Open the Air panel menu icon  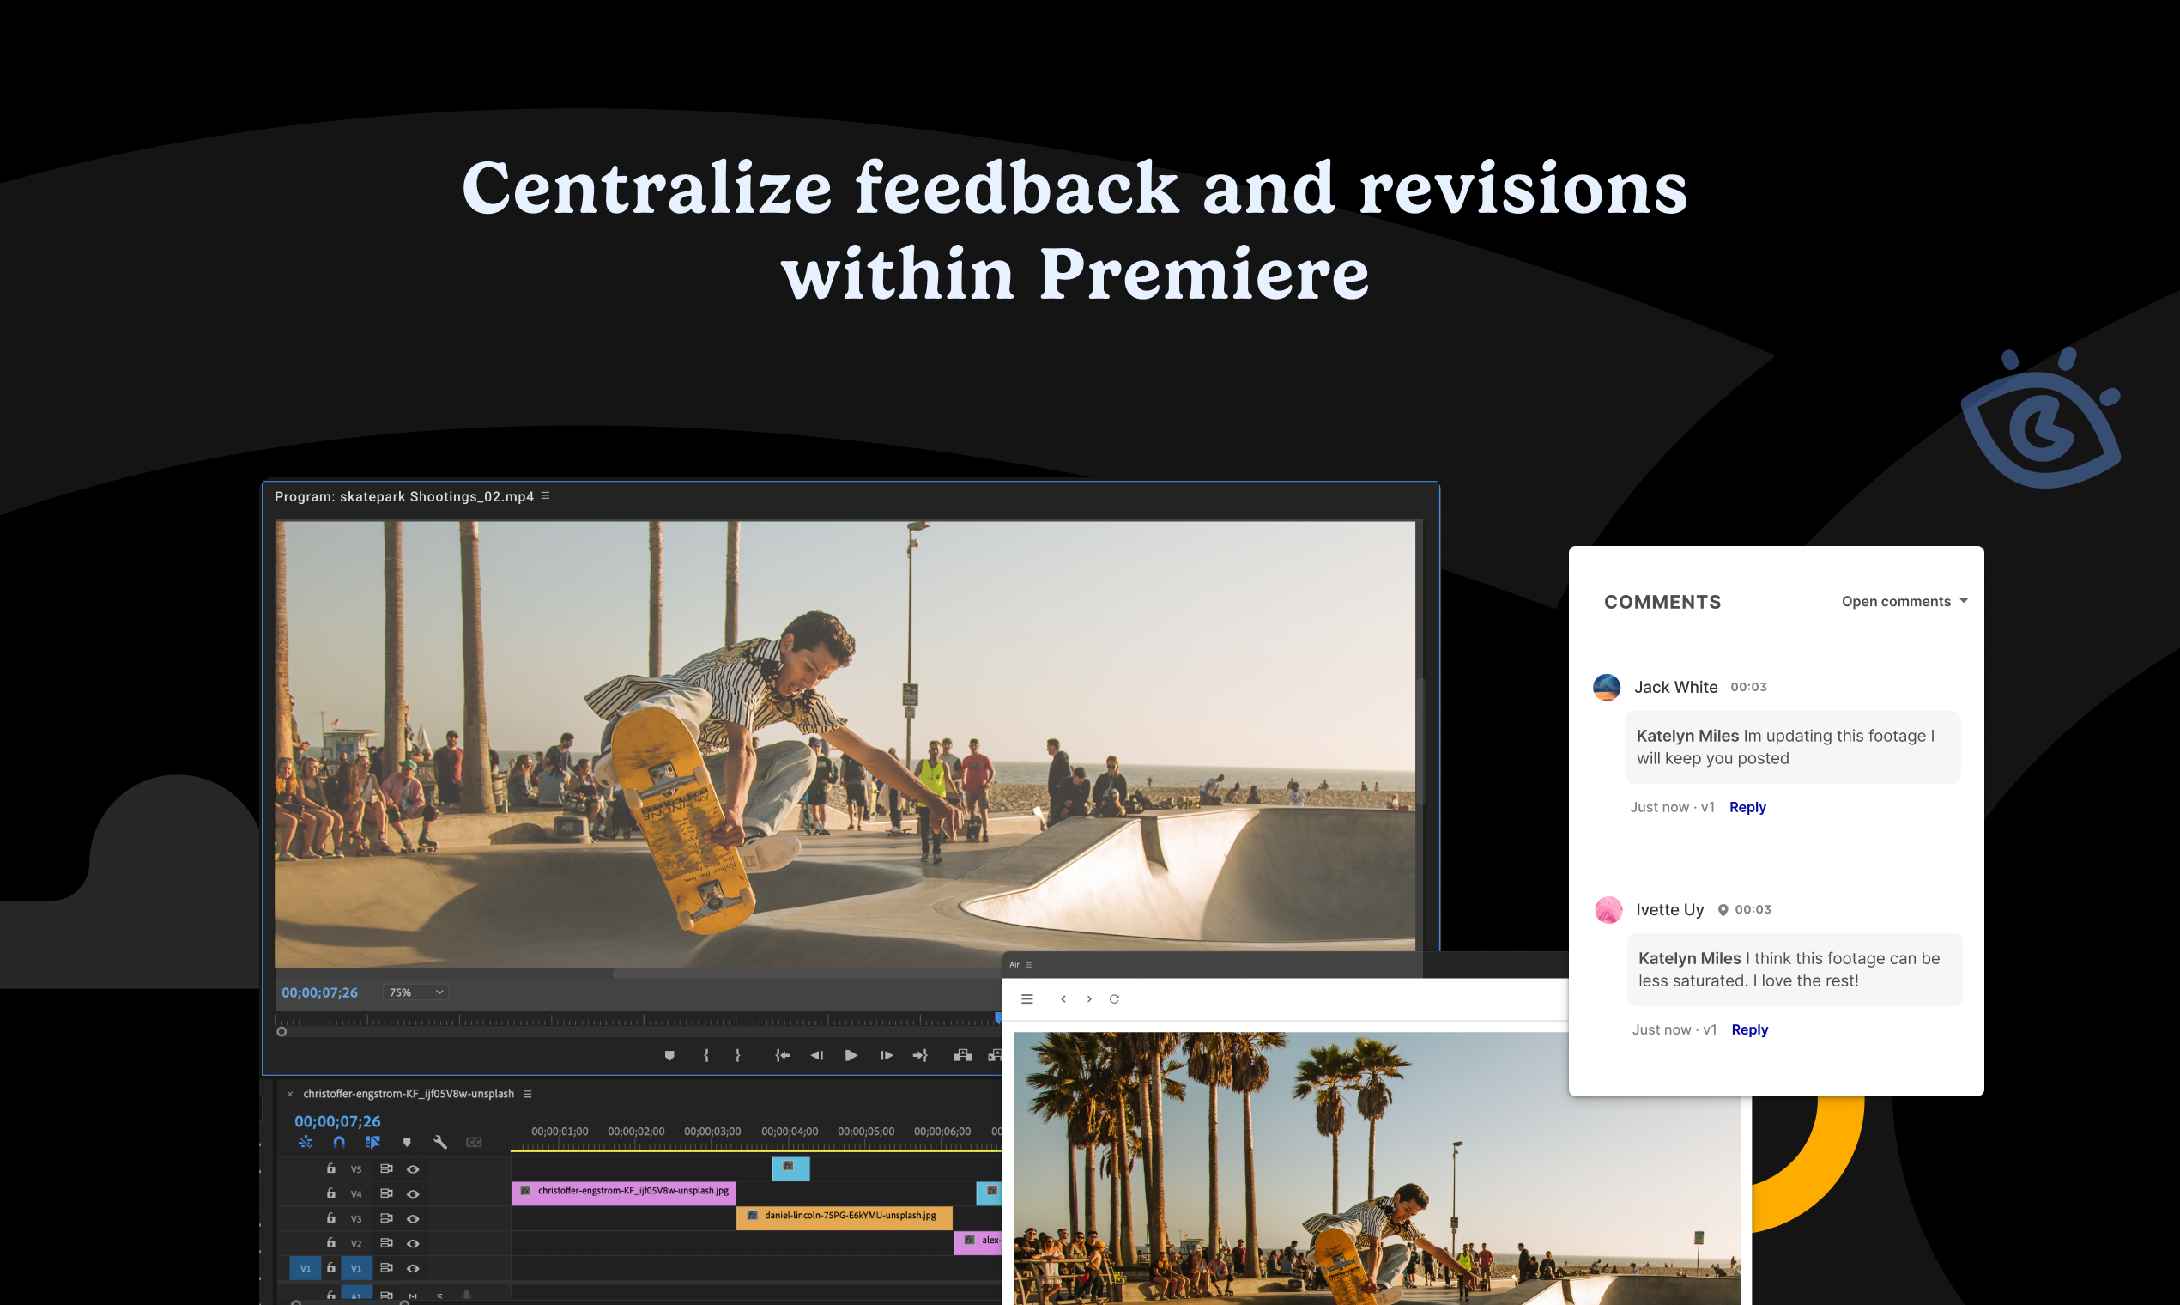click(x=1028, y=965)
